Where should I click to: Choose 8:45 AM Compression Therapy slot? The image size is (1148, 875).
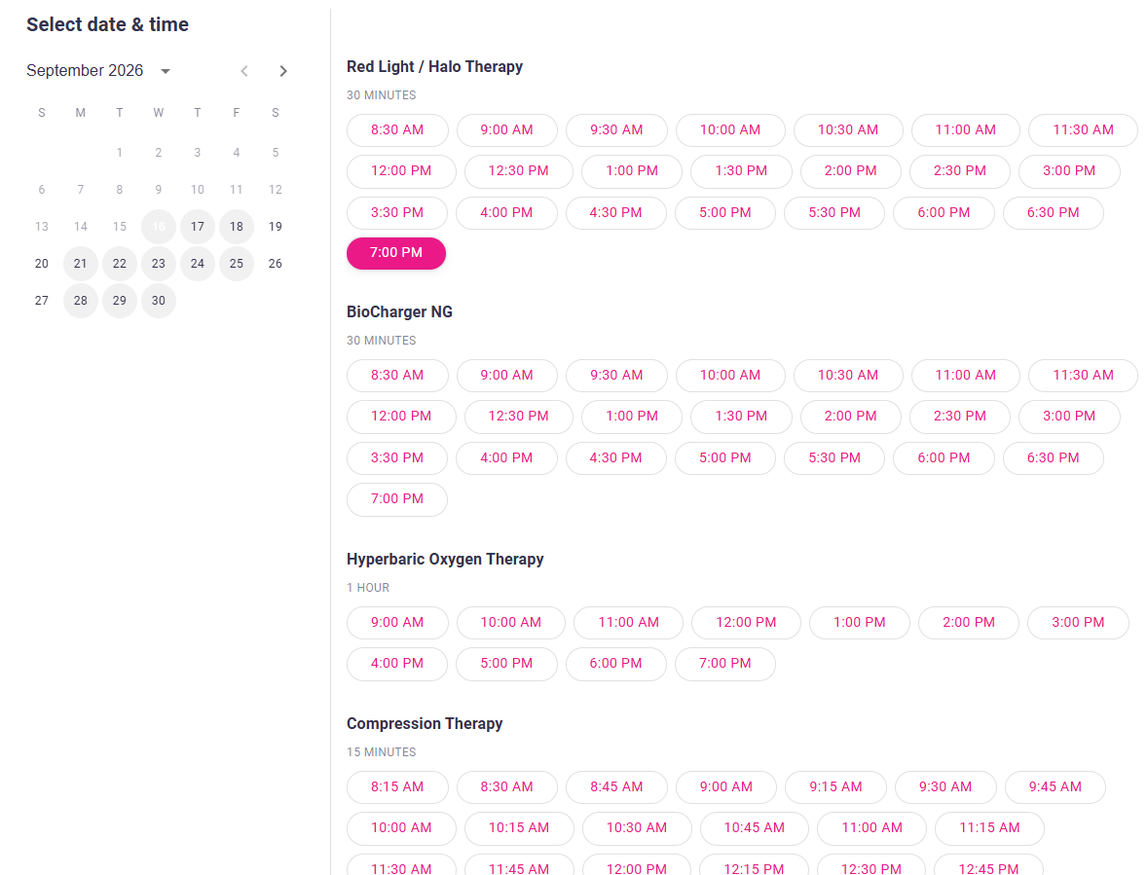click(616, 787)
